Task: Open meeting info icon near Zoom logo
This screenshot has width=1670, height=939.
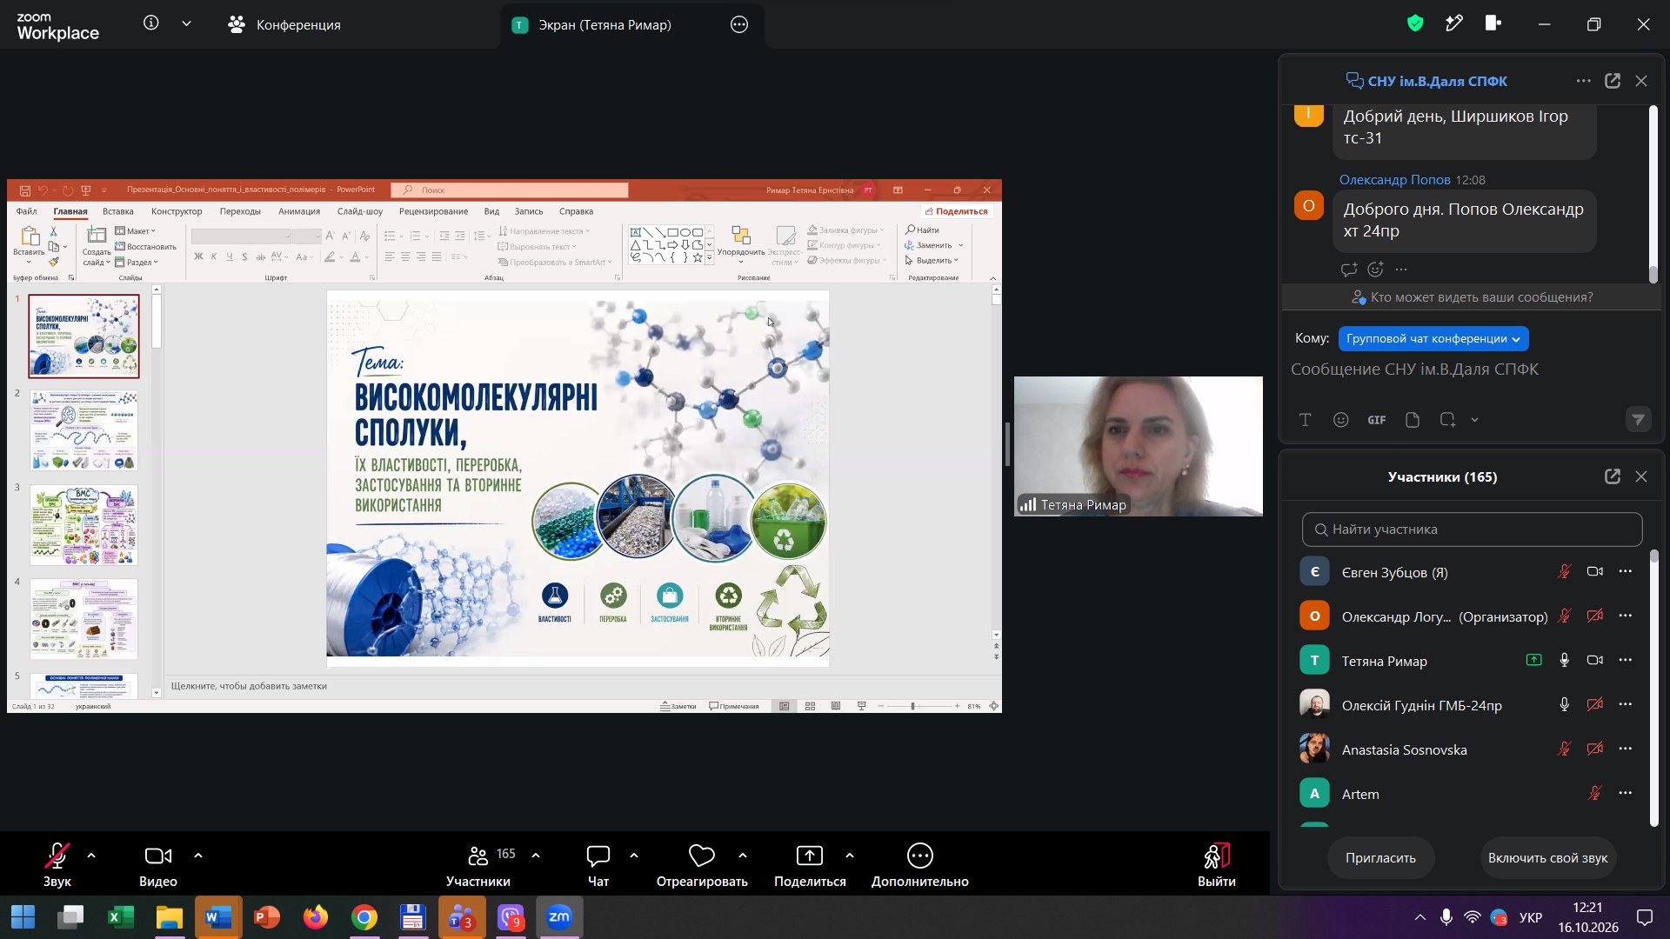Action: (151, 23)
